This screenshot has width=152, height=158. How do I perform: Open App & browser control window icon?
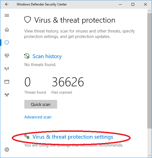(x=7, y=82)
